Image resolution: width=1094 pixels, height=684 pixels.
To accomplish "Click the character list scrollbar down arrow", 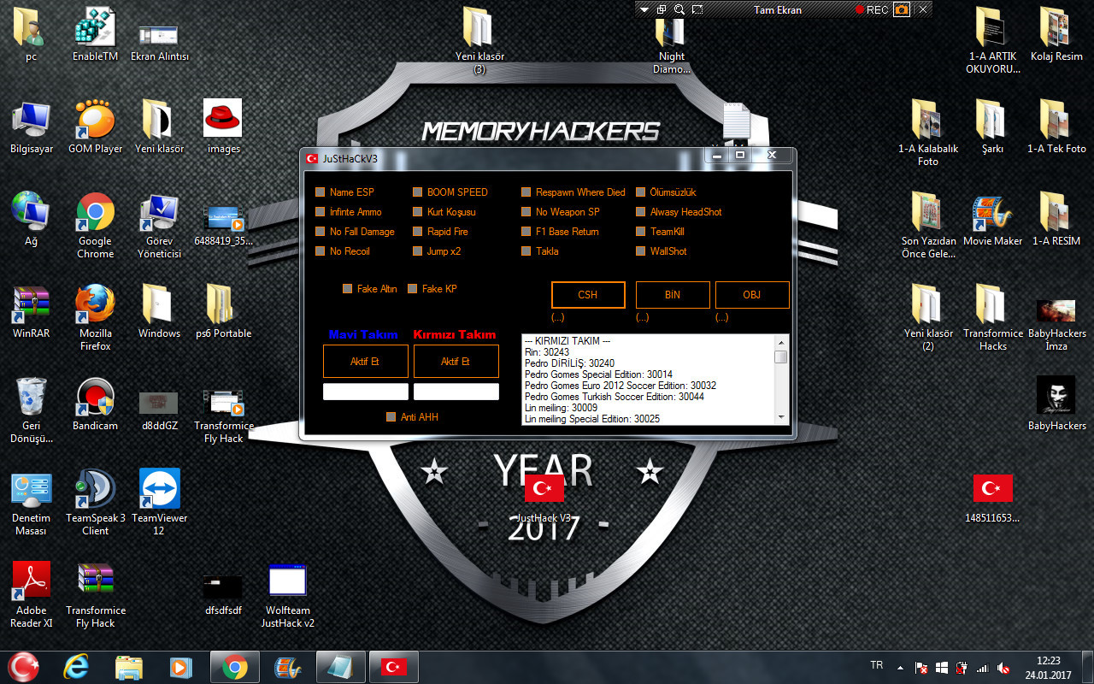I will [781, 417].
